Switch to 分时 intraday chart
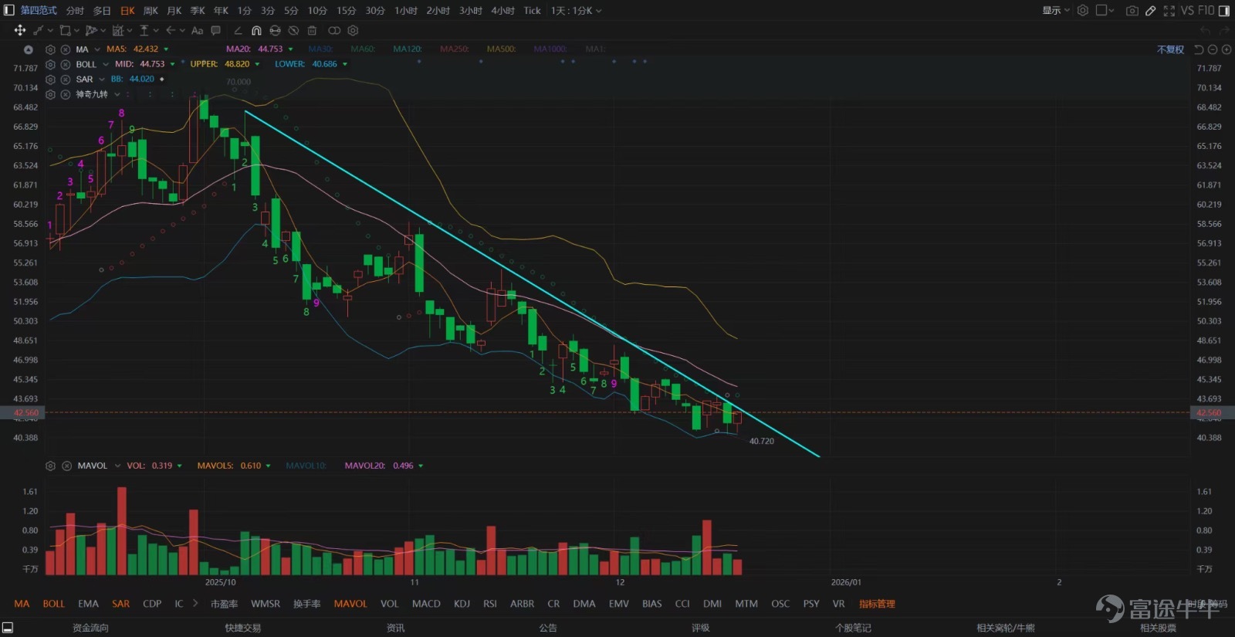The image size is (1235, 637). coord(75,10)
